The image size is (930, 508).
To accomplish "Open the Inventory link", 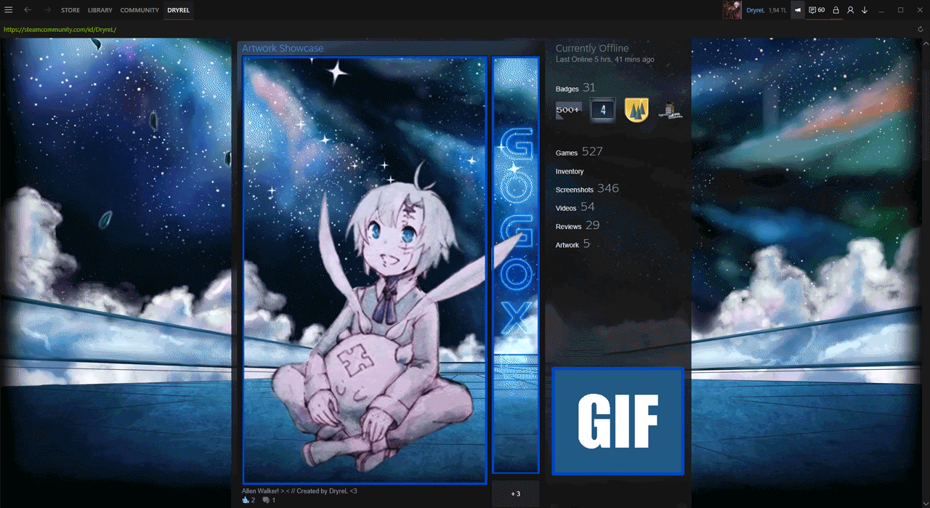I will coord(570,172).
